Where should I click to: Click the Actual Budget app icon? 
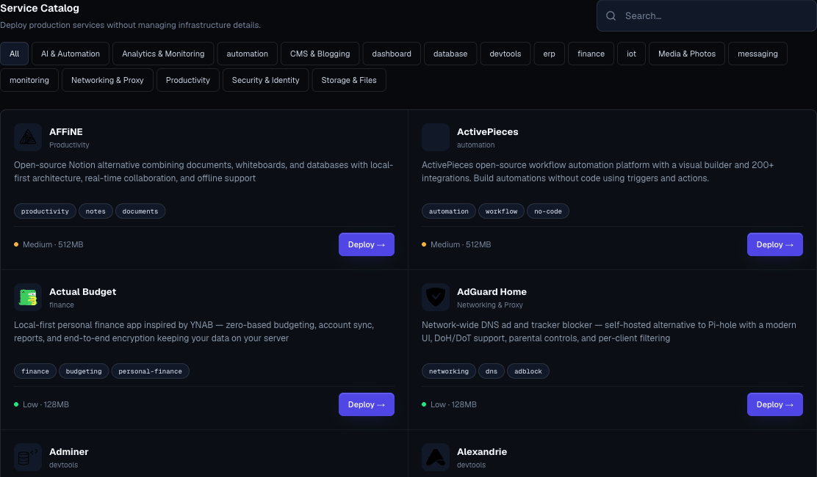[28, 297]
